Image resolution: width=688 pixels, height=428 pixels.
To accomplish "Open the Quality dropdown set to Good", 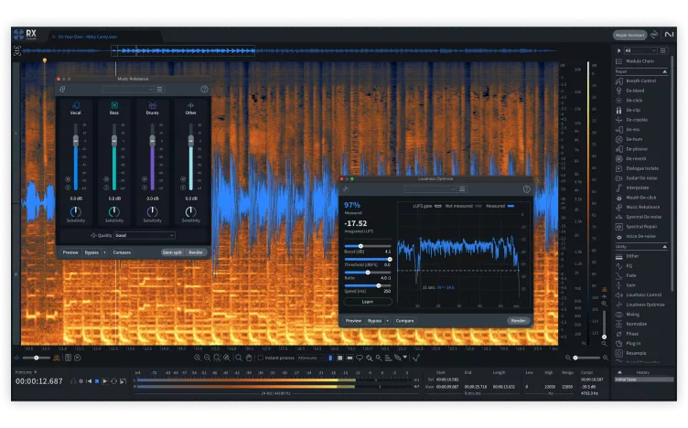I will click(143, 235).
